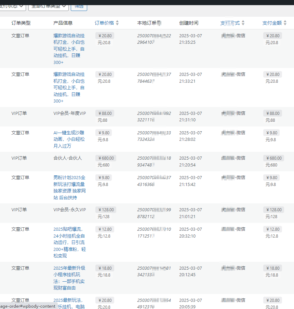Click the ¥12.80 badge under 支付金额
Viewport: 294px width, 309px height.
click(x=273, y=229)
